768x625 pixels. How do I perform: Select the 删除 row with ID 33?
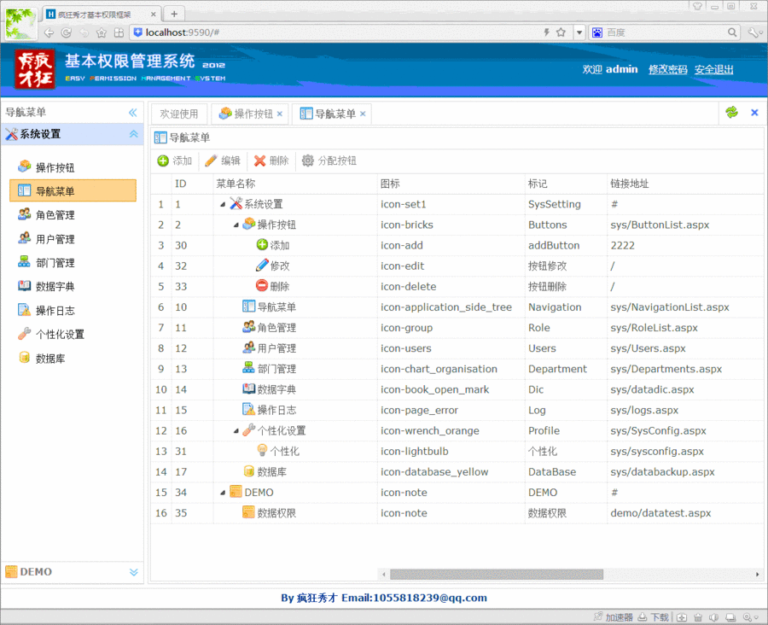point(457,286)
